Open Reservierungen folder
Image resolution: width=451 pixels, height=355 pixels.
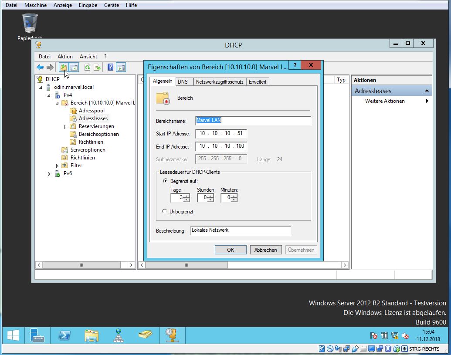96,126
